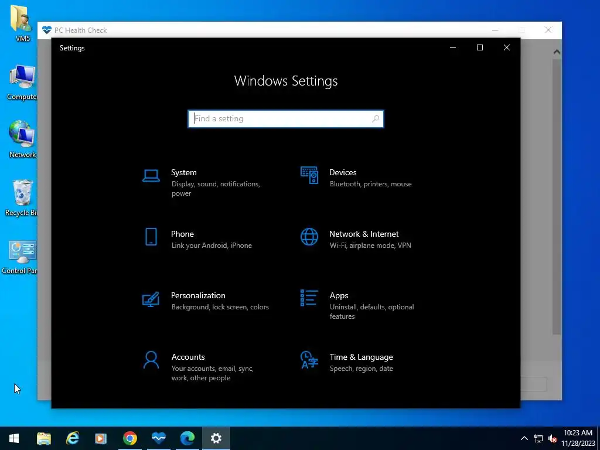Image resolution: width=600 pixels, height=450 pixels.
Task: Click the network tray icon
Action: coord(538,438)
